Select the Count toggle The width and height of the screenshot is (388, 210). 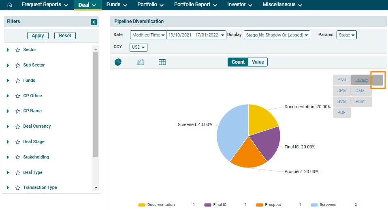238,62
